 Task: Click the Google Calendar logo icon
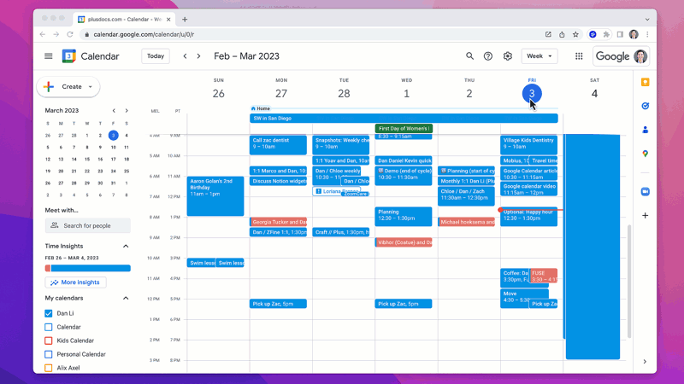(69, 56)
